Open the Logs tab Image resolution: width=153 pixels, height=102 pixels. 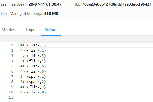[30, 30]
